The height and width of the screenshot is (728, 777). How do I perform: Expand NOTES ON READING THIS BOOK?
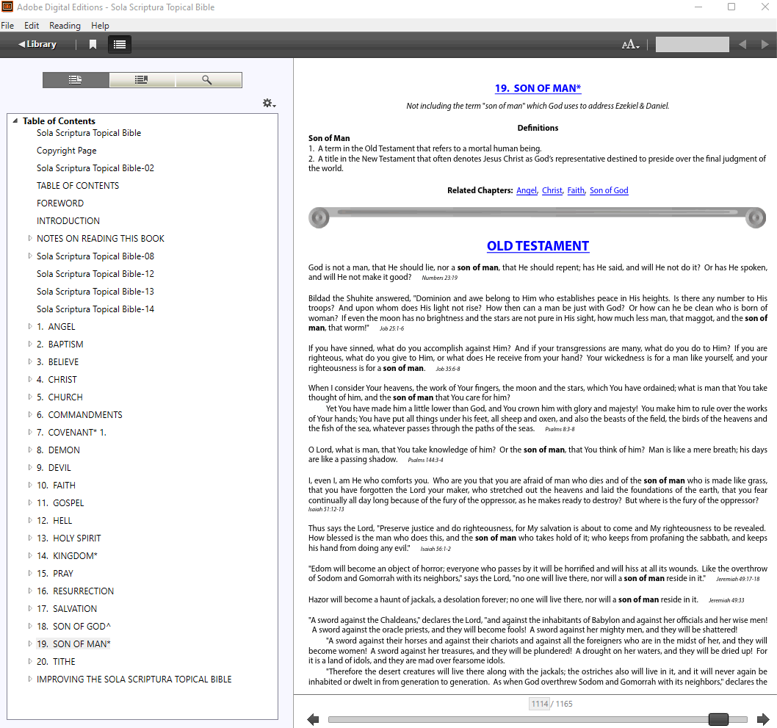pyautogui.click(x=29, y=238)
